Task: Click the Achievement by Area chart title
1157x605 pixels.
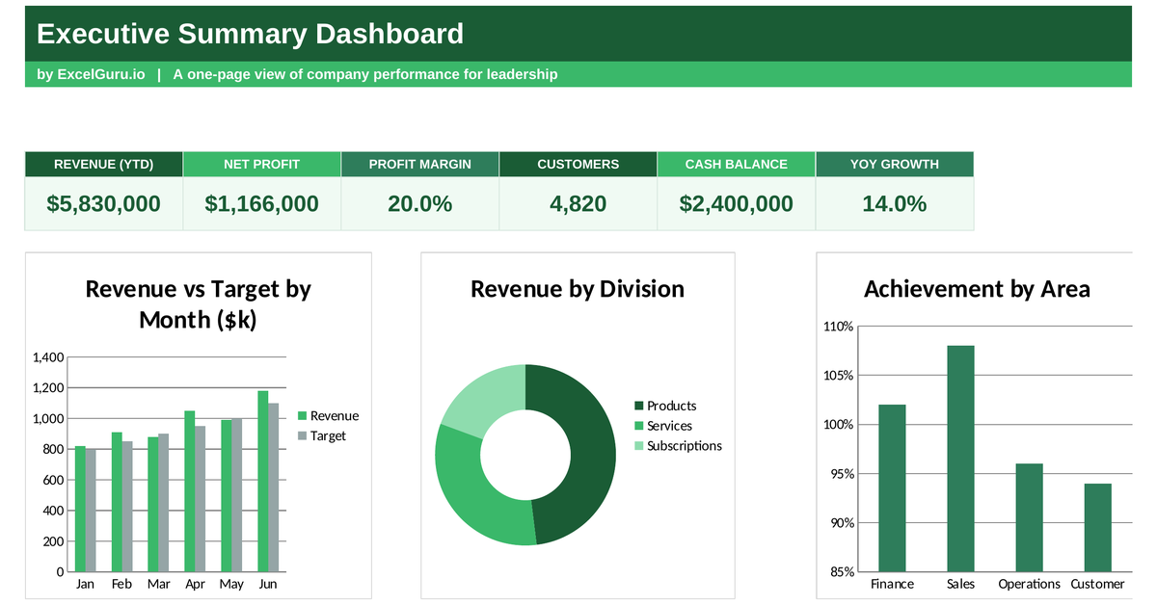Action: click(977, 289)
